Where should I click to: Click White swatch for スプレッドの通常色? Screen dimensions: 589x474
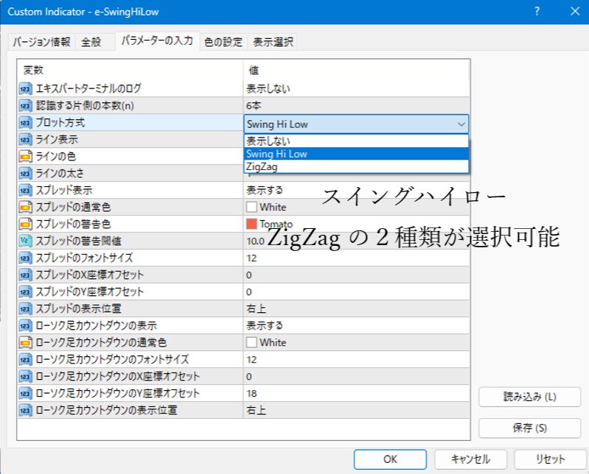[x=251, y=207]
